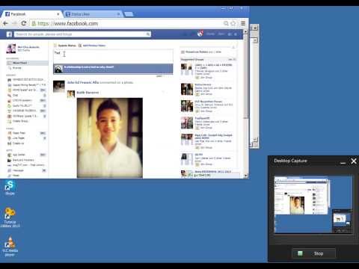Viewport: 359px width, 269px height.
Task: Click page scrollbar down arrow
Action: [245, 176]
